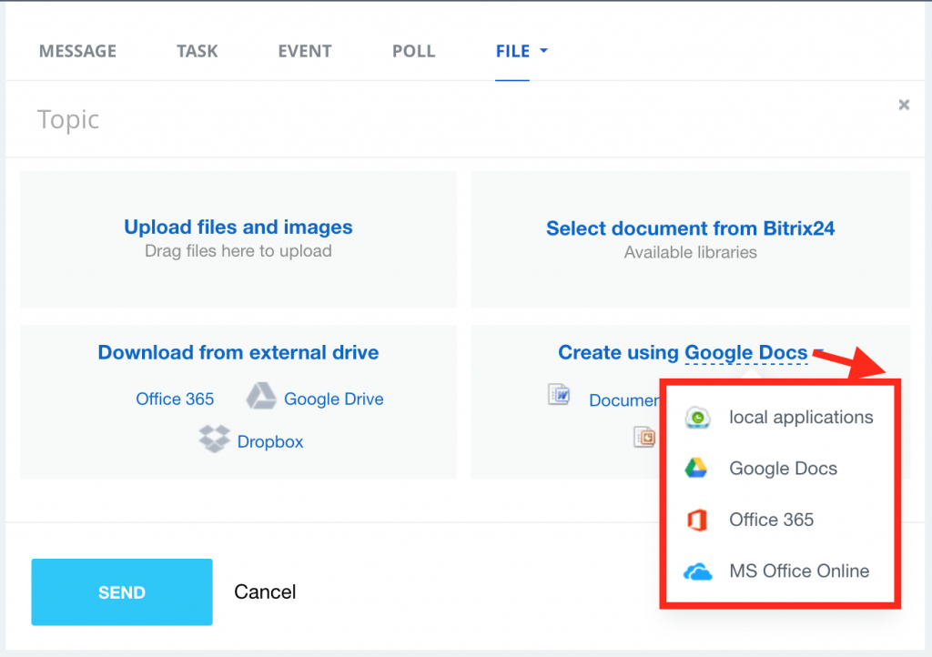This screenshot has height=657, width=932.
Task: Switch to the MESSAGE tab
Action: pos(78,51)
